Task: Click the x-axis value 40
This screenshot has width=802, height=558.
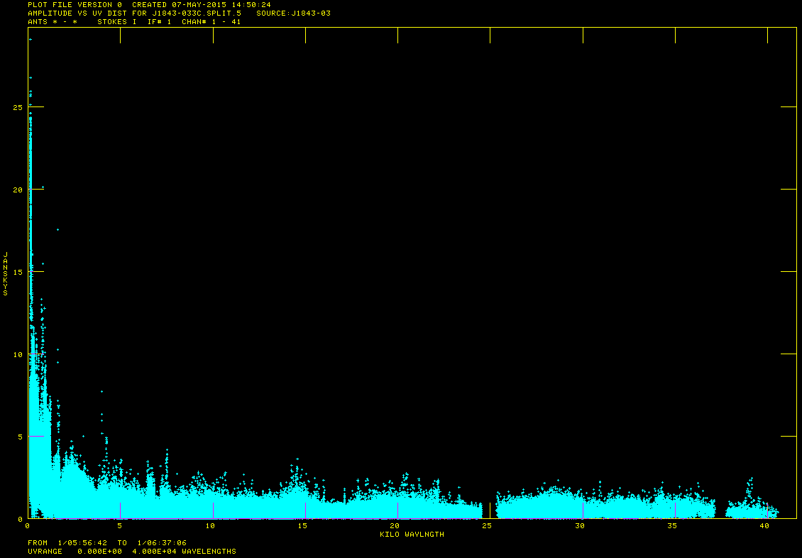Action: (764, 526)
